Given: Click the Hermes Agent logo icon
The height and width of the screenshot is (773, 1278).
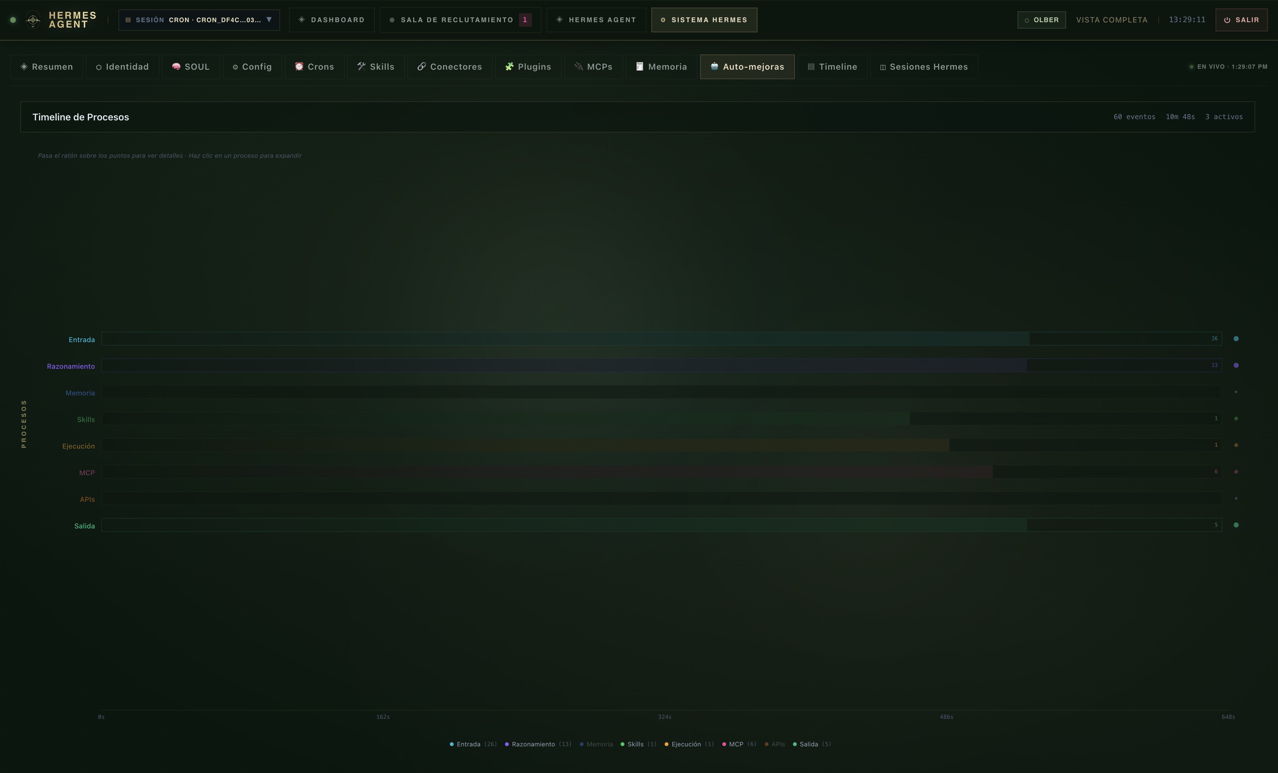Looking at the screenshot, I should click(x=33, y=20).
